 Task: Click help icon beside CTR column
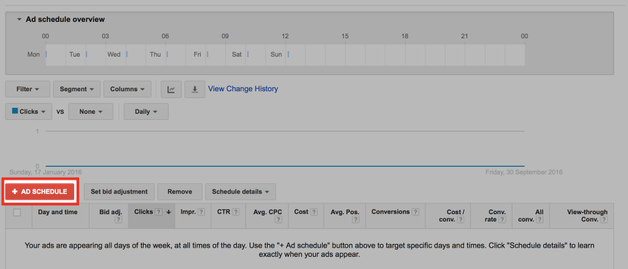coord(235,212)
